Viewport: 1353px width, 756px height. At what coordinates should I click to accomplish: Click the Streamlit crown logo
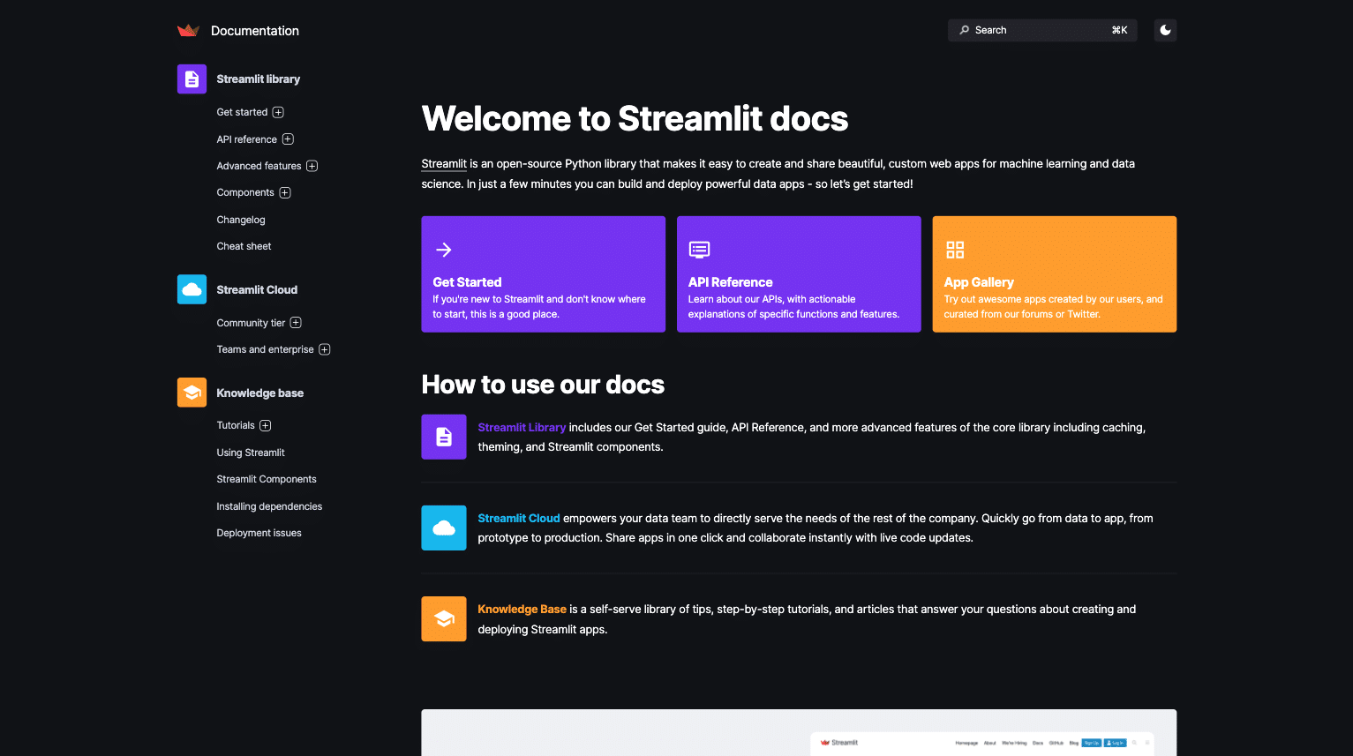[x=188, y=30]
